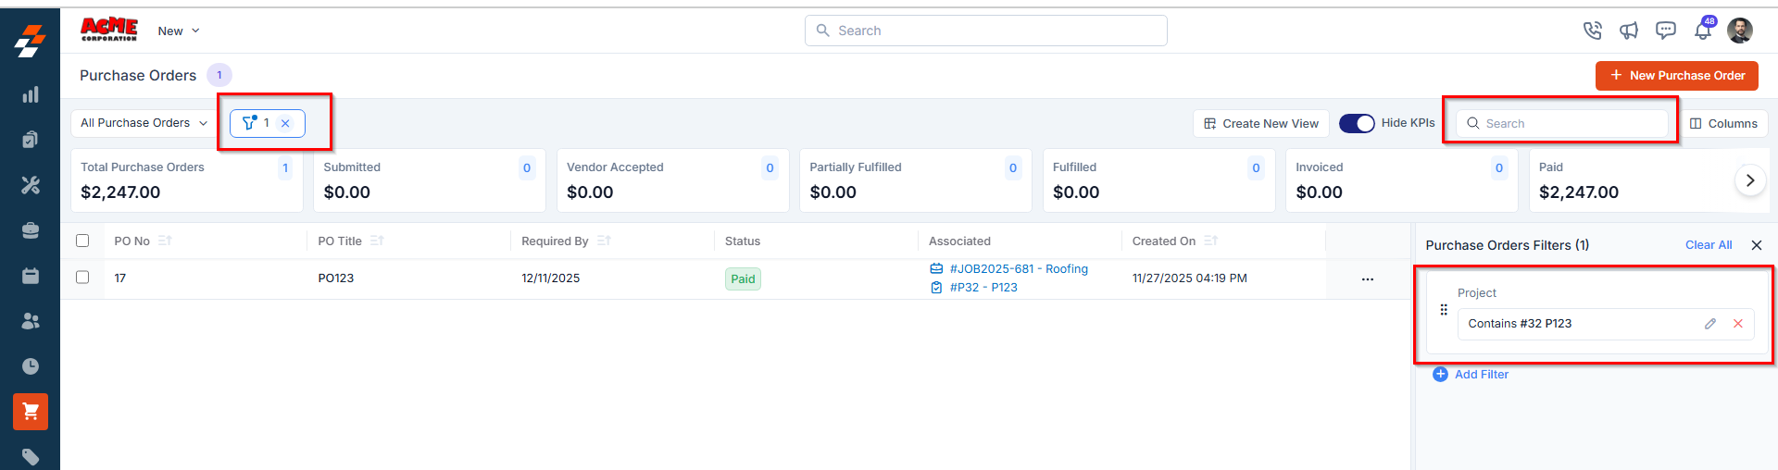This screenshot has height=470, width=1778.
Task: Toggle the Hide KPIs switch
Action: click(x=1357, y=123)
